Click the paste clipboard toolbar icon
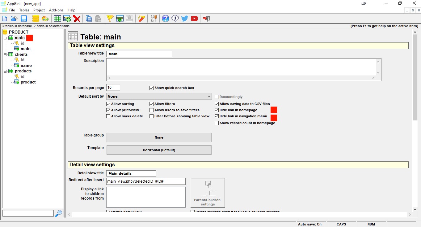This screenshot has width=421, height=227. [98, 19]
